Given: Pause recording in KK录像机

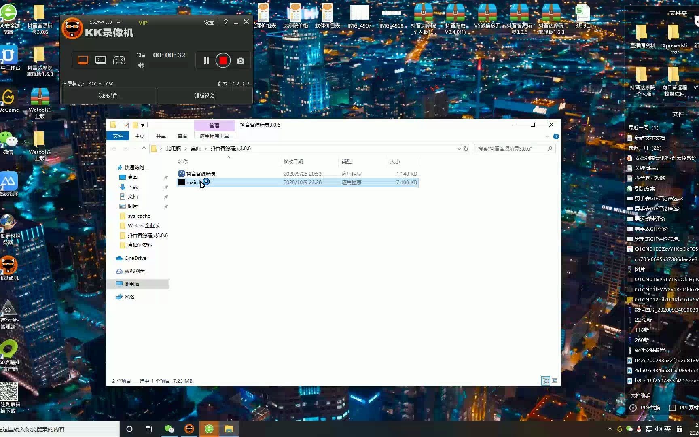Looking at the screenshot, I should click(x=206, y=60).
